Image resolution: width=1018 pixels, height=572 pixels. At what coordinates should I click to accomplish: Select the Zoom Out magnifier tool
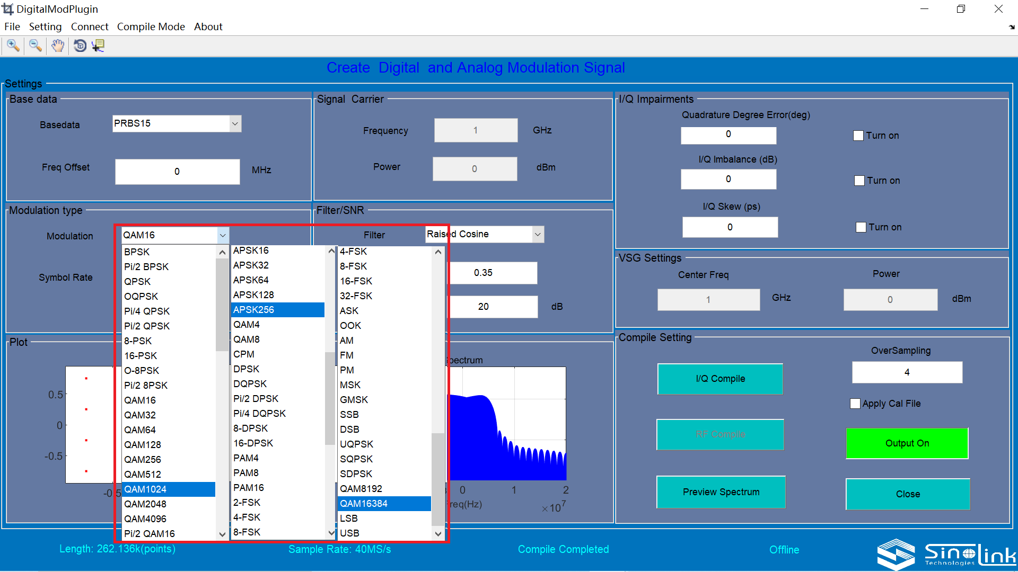click(36, 46)
